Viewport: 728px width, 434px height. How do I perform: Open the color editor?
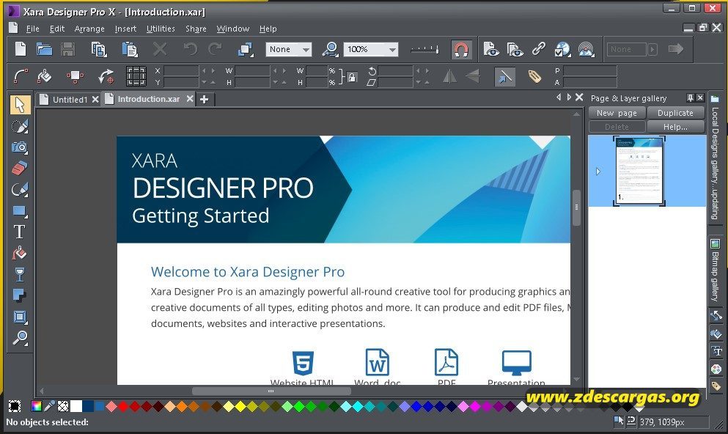pyautogui.click(x=36, y=406)
